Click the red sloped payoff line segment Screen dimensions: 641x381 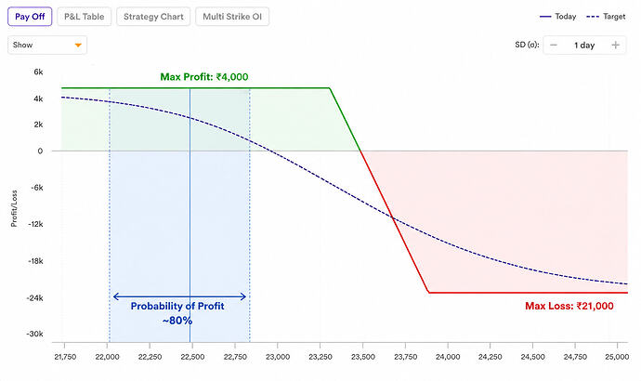[x=395, y=222]
